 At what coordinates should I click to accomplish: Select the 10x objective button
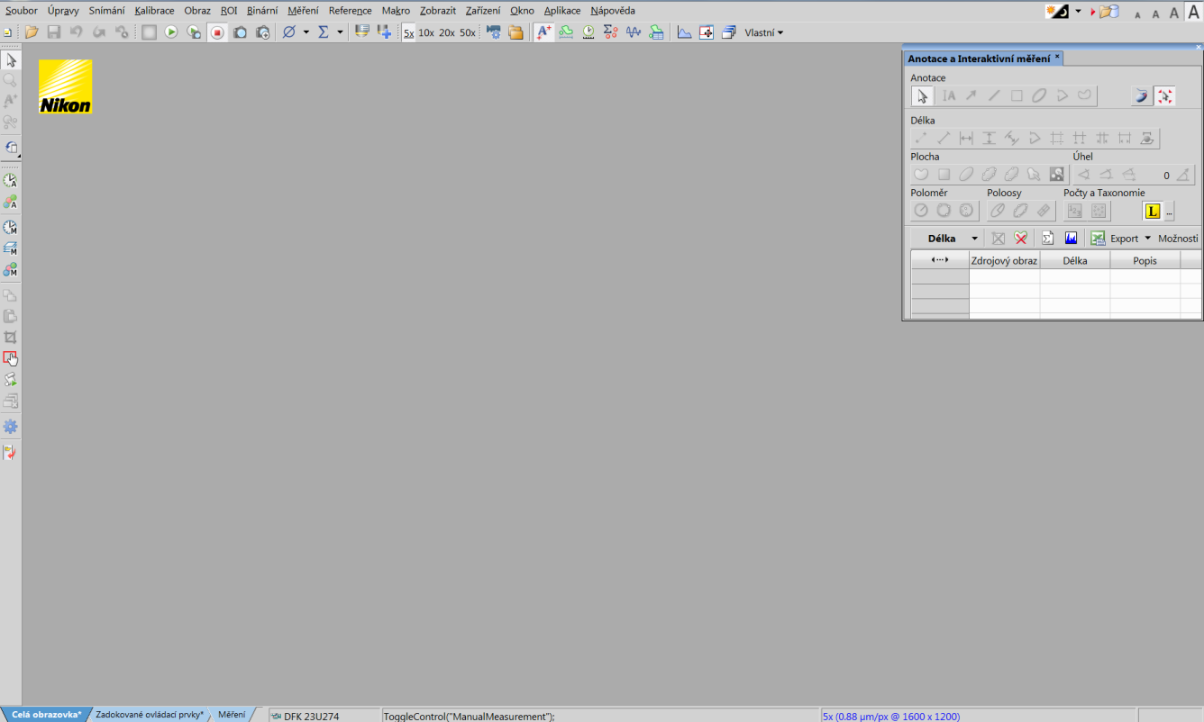426,32
